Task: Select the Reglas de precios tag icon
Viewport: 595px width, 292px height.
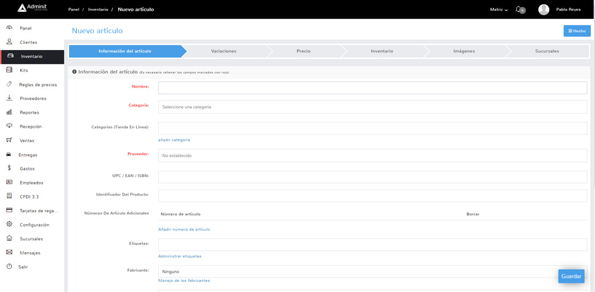Action: click(10, 84)
